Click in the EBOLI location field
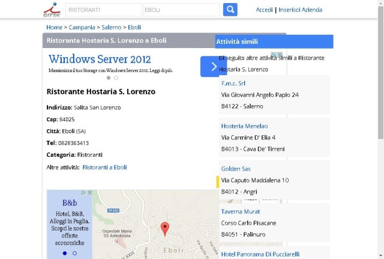The height and width of the screenshot is (259, 384). click(181, 10)
